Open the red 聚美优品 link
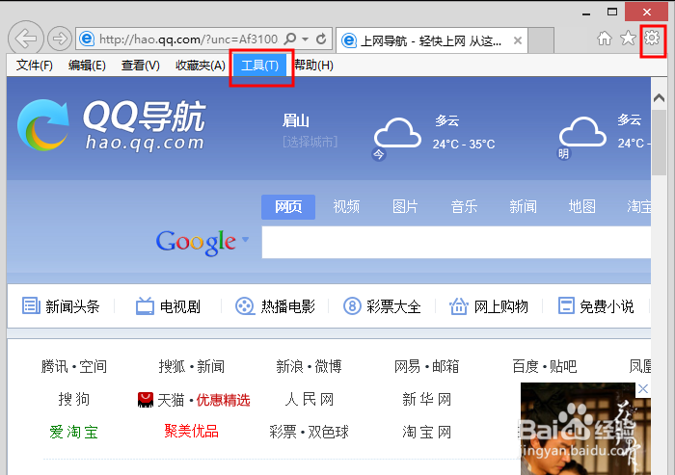Viewport: 675px width, 475px height. coord(192,431)
